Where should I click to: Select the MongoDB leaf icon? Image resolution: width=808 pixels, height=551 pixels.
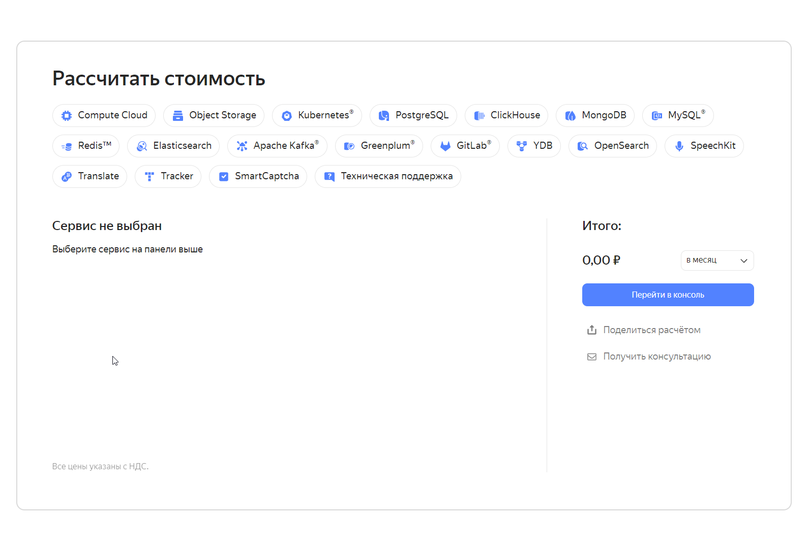[x=571, y=116]
